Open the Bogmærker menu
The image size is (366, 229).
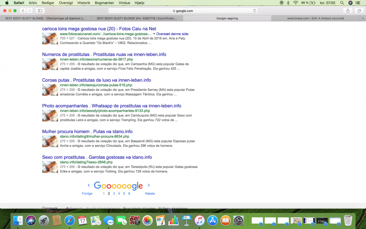[x=104, y=3]
